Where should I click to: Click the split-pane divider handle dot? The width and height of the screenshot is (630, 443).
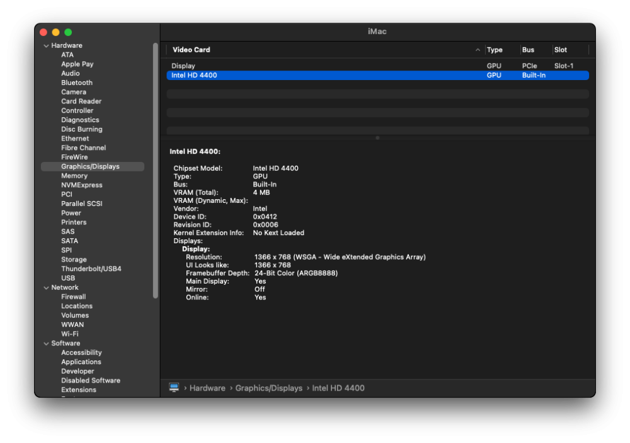point(377,138)
